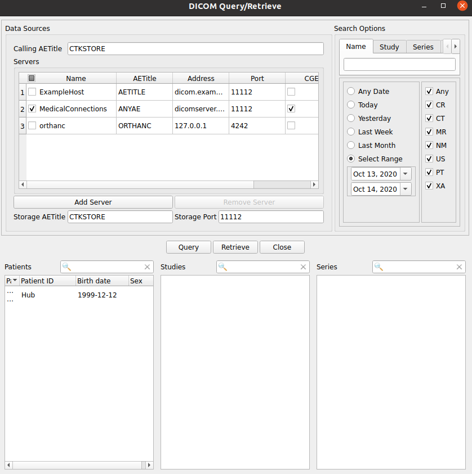Click the Add Server button
The image size is (472, 474).
(93, 202)
